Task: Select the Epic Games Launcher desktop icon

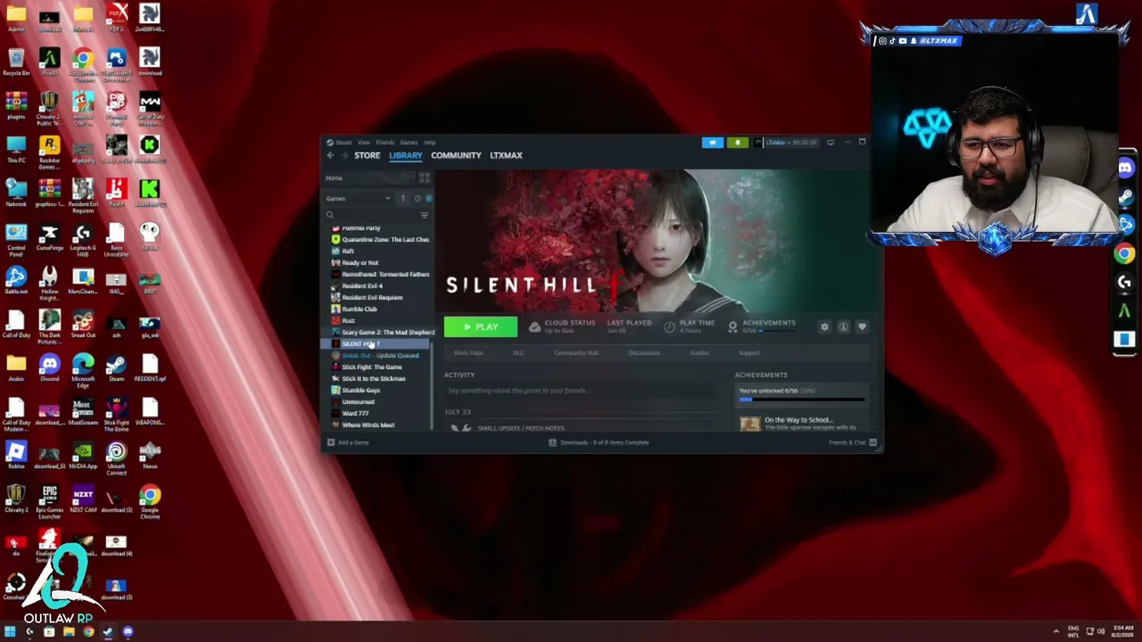Action: click(49, 501)
